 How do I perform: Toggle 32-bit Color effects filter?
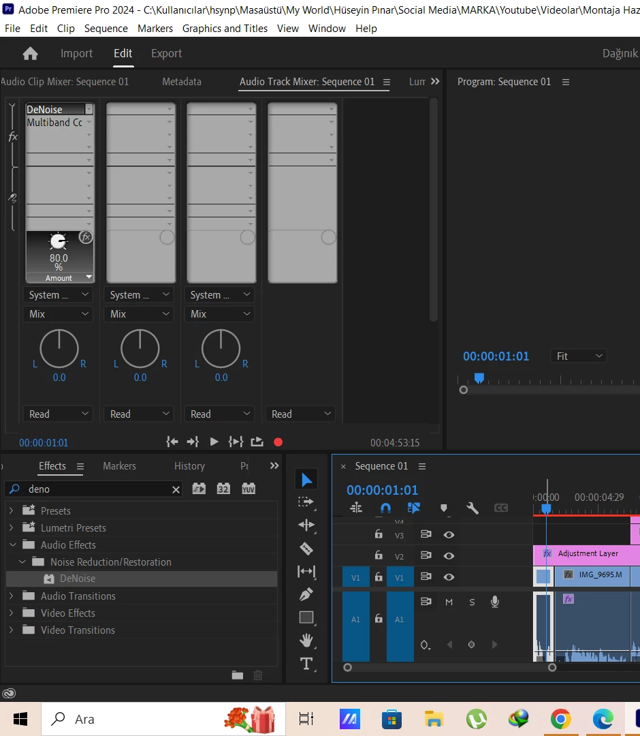coord(223,489)
